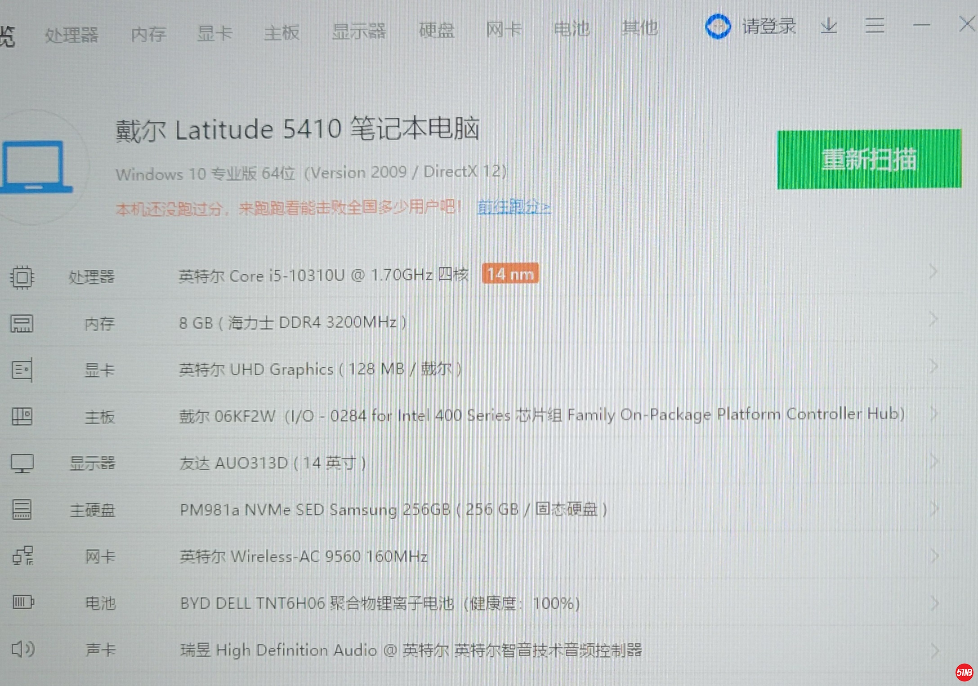Click the hard disk icon

click(22, 510)
